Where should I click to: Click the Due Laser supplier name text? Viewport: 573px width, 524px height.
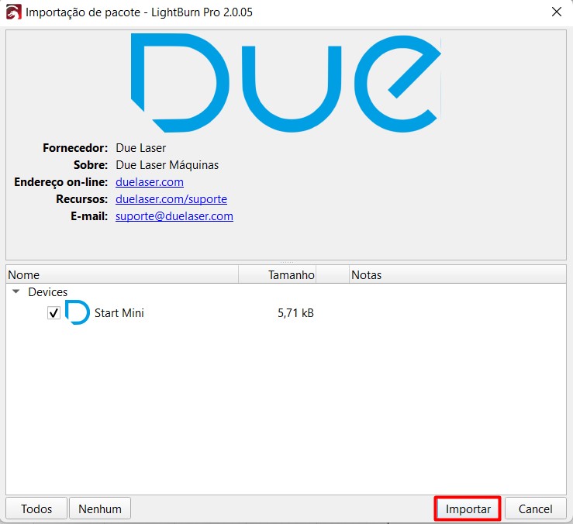[x=140, y=148]
